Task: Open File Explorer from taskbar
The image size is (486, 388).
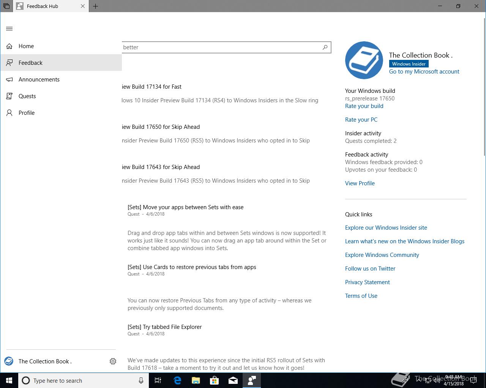Action: pos(196,380)
